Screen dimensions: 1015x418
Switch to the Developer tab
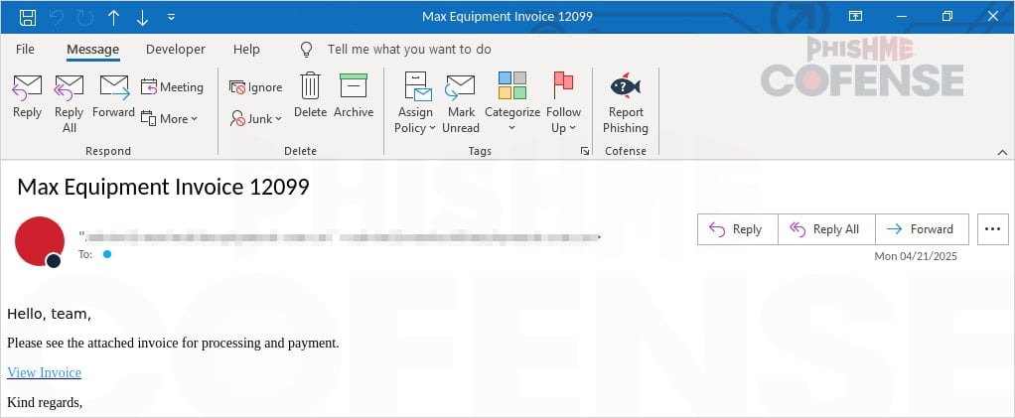pos(175,49)
